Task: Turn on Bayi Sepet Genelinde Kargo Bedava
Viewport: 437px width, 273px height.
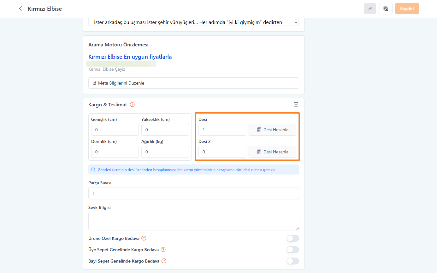Action: tap(292, 261)
